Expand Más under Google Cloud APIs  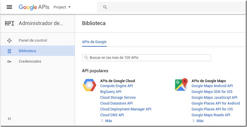coord(106,121)
